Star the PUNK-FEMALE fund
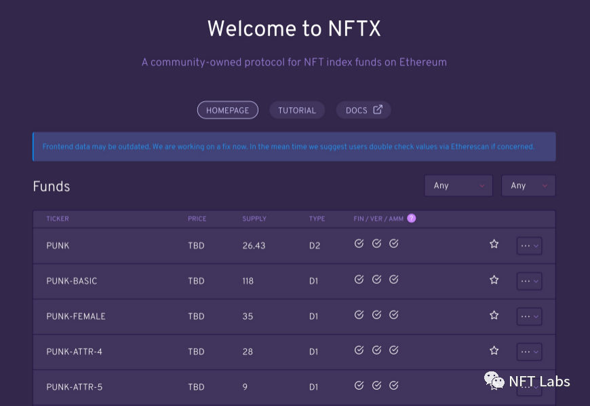Viewport: 590px width, 406px height. click(494, 315)
